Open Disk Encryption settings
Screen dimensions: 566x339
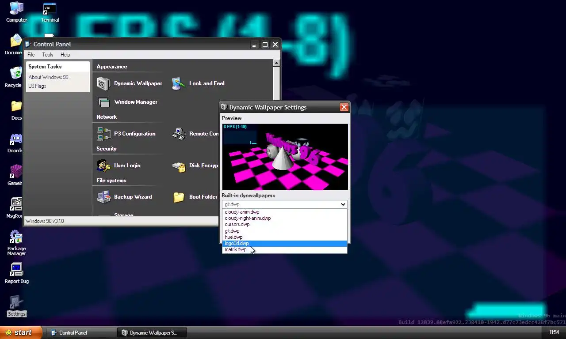click(195, 166)
